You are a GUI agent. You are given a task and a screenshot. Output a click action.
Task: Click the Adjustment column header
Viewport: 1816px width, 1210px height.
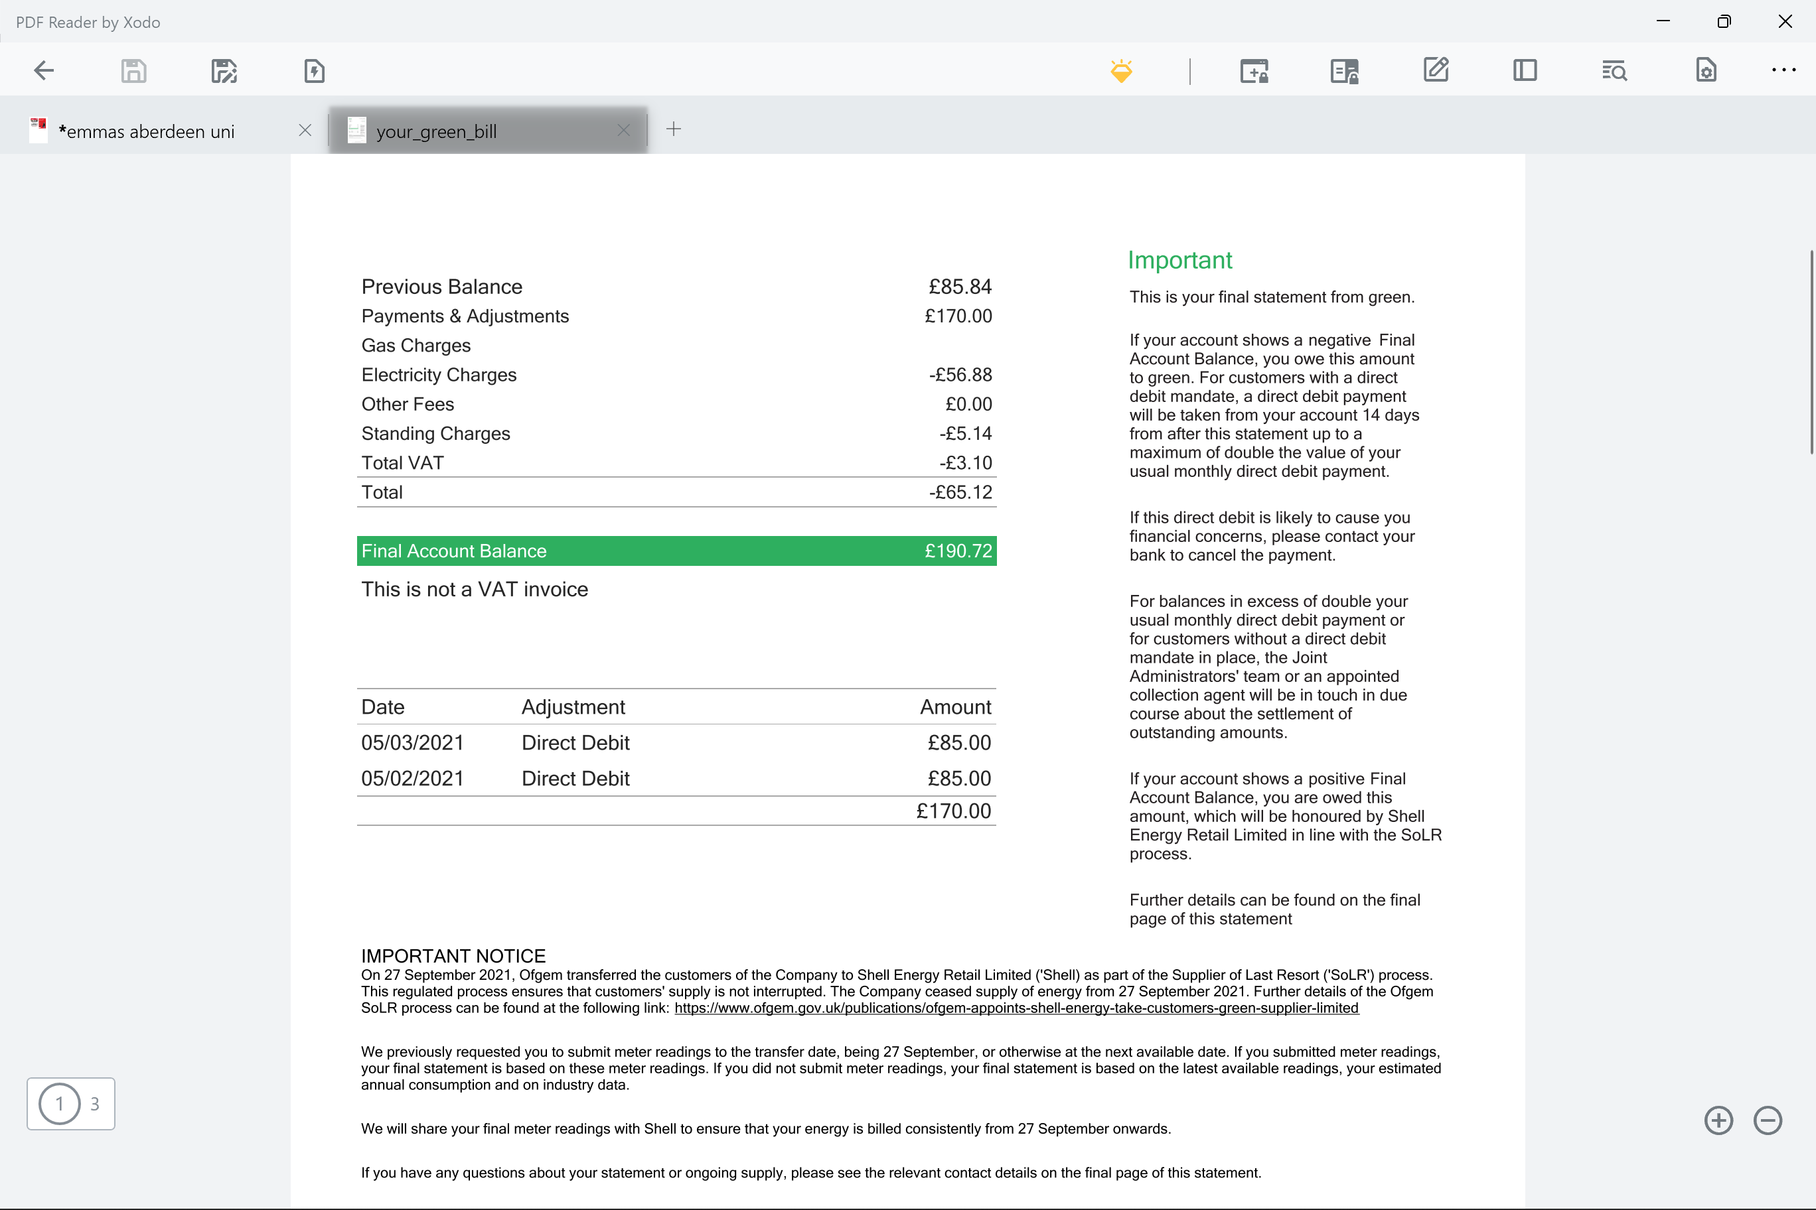(x=573, y=707)
